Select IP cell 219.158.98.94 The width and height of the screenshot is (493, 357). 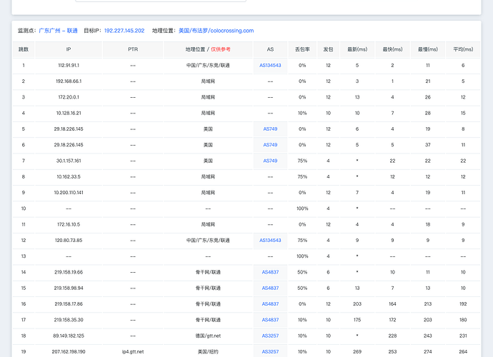tap(69, 288)
